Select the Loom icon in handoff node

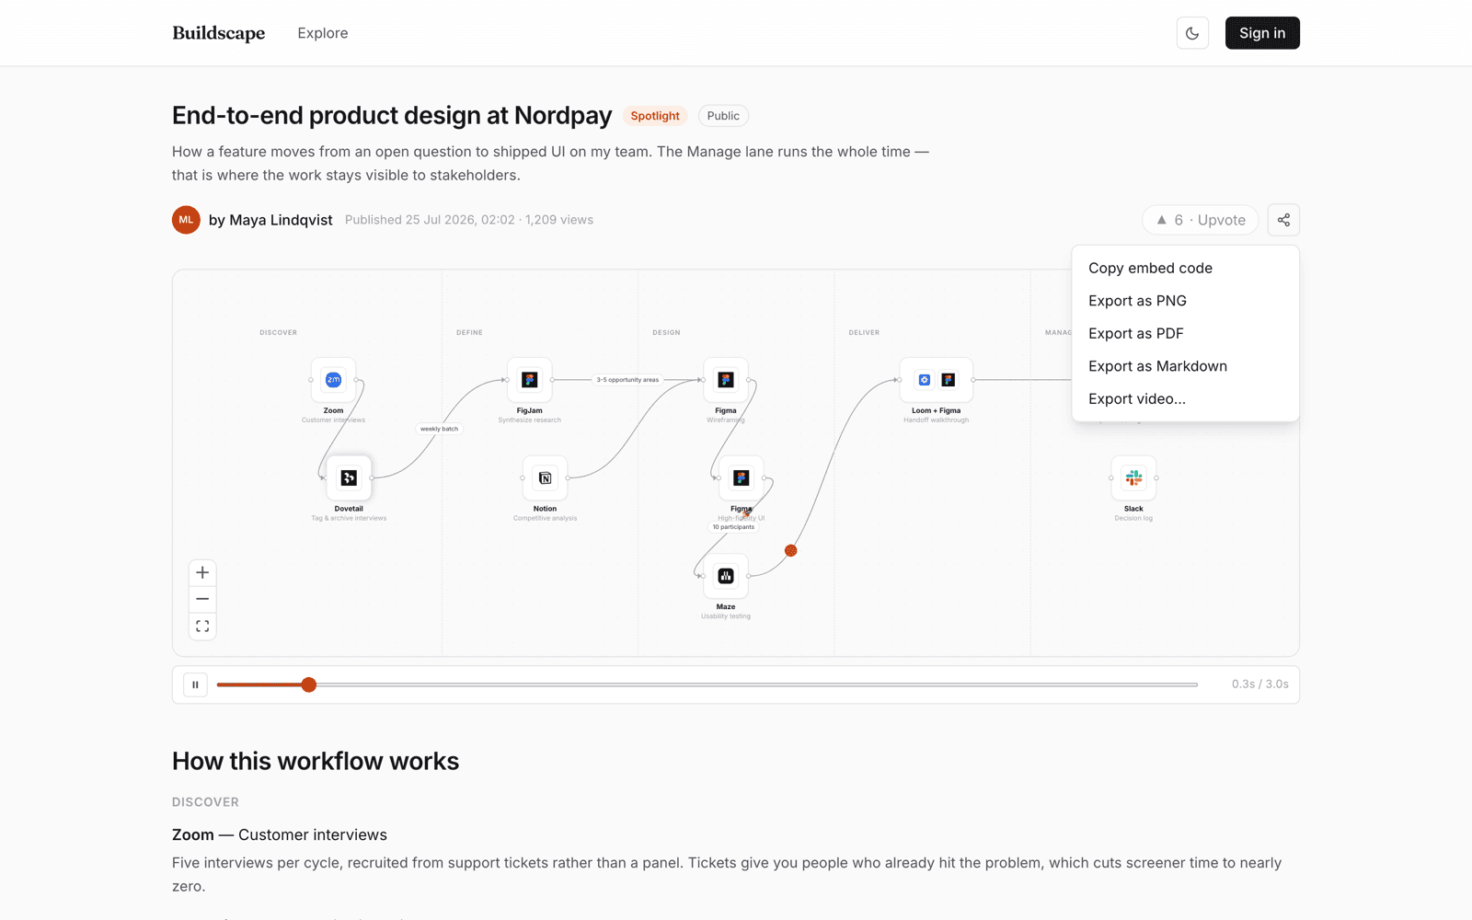(925, 380)
